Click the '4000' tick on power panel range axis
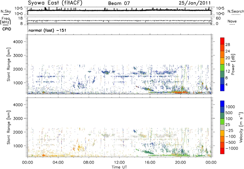Screen dimensions: 244x169 (x=18, y=42)
